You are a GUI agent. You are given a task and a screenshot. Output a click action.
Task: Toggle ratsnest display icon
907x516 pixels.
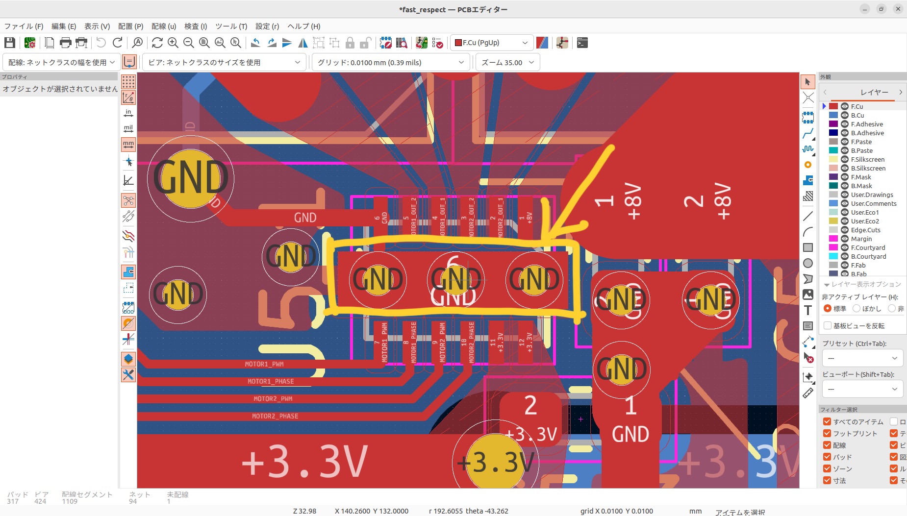click(x=128, y=200)
